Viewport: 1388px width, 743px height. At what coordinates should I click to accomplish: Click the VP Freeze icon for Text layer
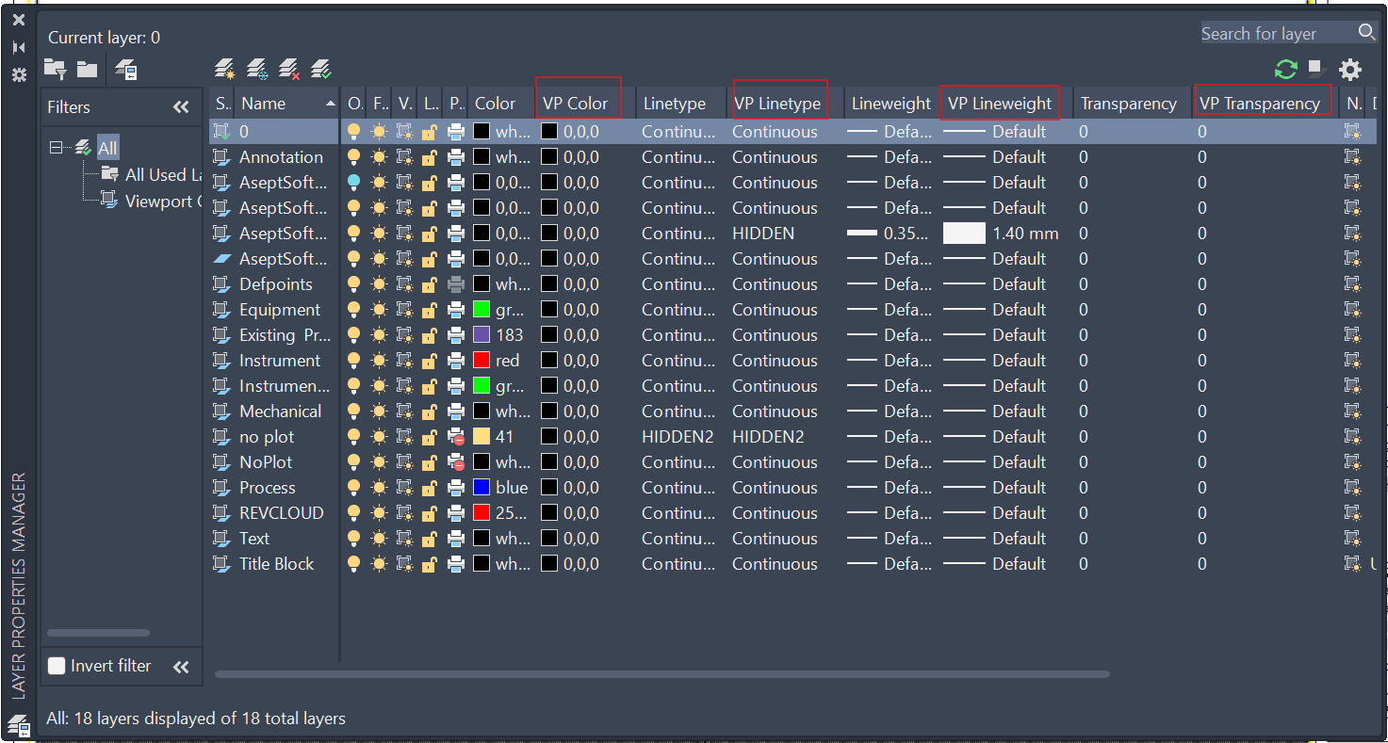pyautogui.click(x=405, y=539)
